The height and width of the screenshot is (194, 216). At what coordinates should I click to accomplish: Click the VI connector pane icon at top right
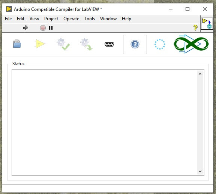(x=207, y=24)
